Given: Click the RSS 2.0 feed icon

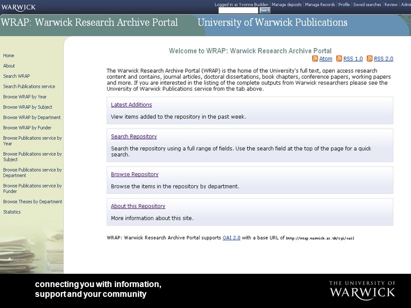Looking at the screenshot, I should (x=369, y=59).
